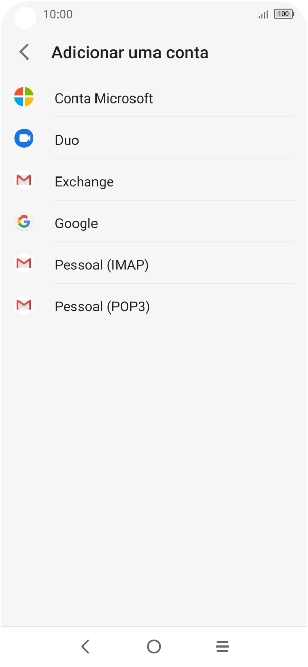Open recent apps with the menu button
The width and height of the screenshot is (308, 667).
pyautogui.click(x=222, y=646)
